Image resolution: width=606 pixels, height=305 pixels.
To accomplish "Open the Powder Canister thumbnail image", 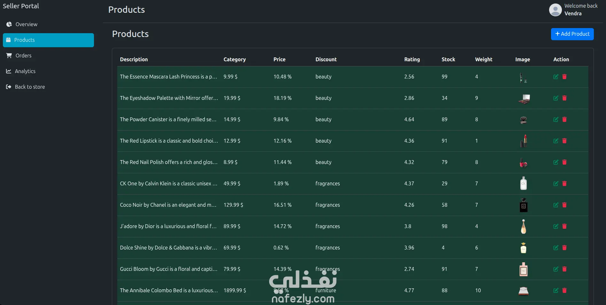I will click(x=523, y=120).
